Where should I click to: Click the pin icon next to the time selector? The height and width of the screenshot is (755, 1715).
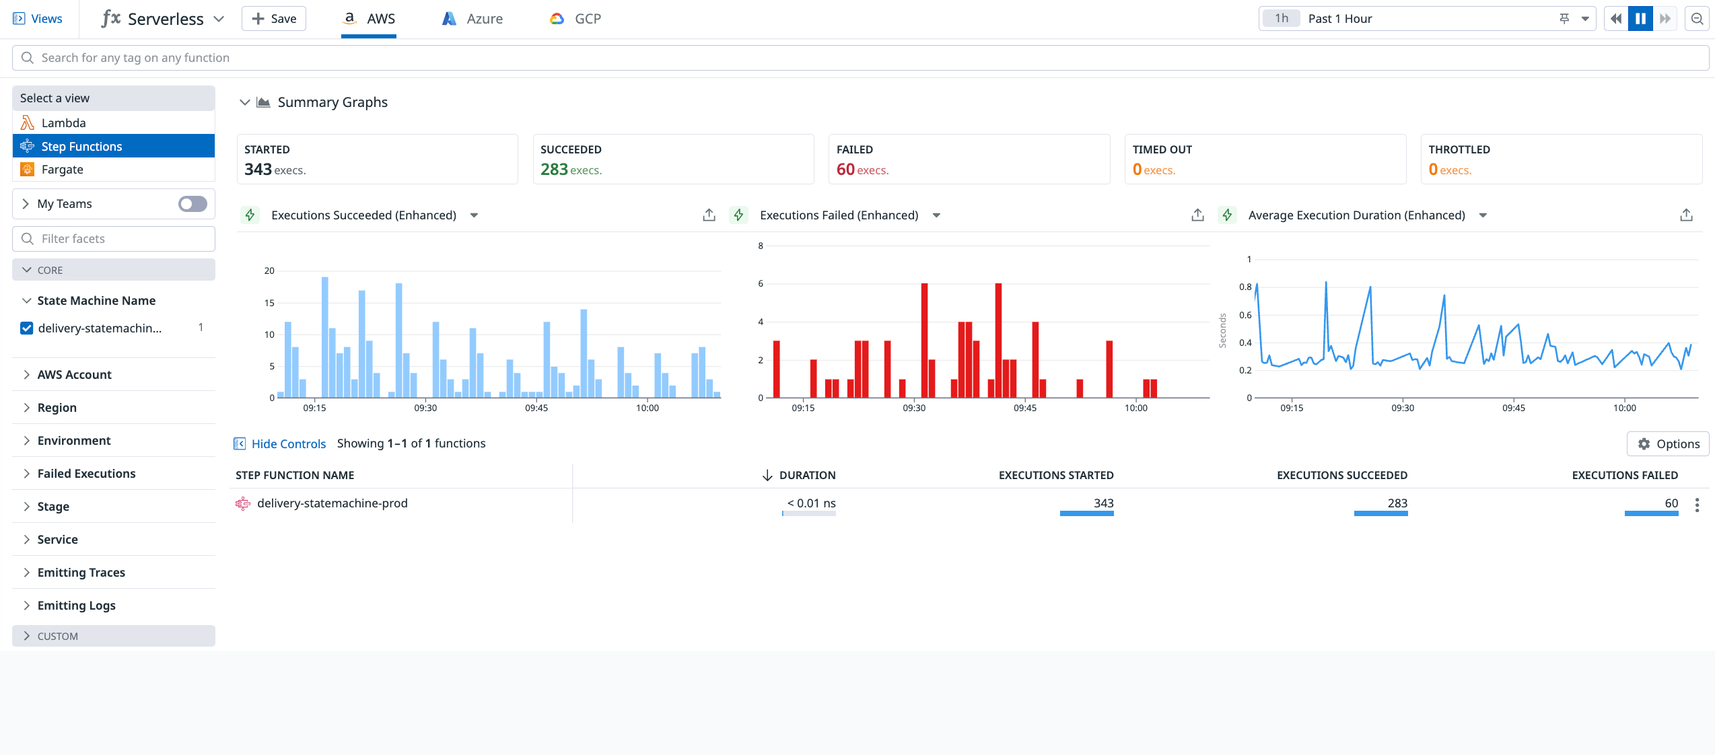click(1563, 18)
